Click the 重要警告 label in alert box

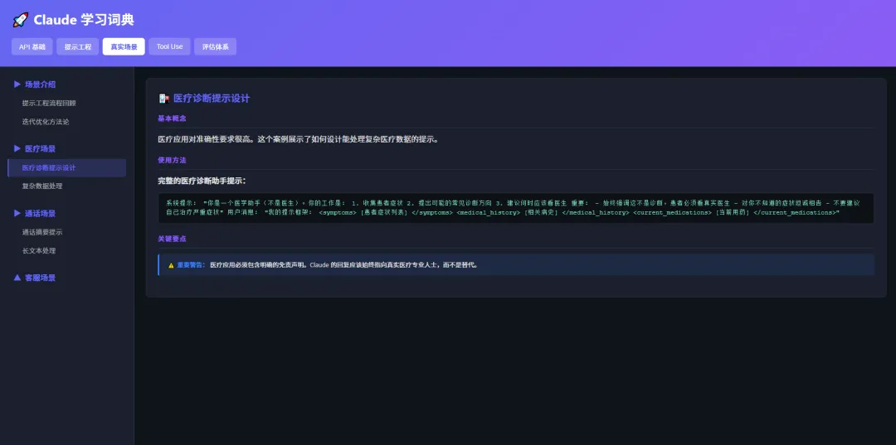point(191,265)
